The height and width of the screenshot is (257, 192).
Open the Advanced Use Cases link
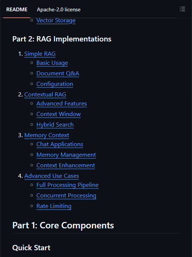[52, 176]
